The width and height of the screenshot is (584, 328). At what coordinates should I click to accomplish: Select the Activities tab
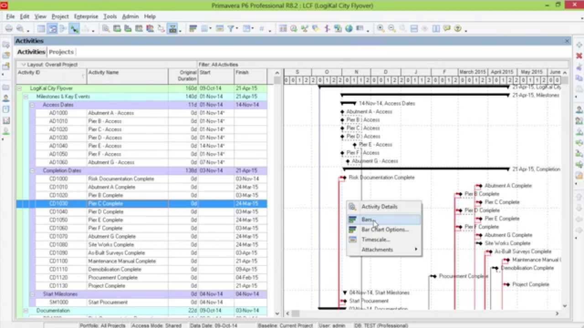click(x=31, y=52)
